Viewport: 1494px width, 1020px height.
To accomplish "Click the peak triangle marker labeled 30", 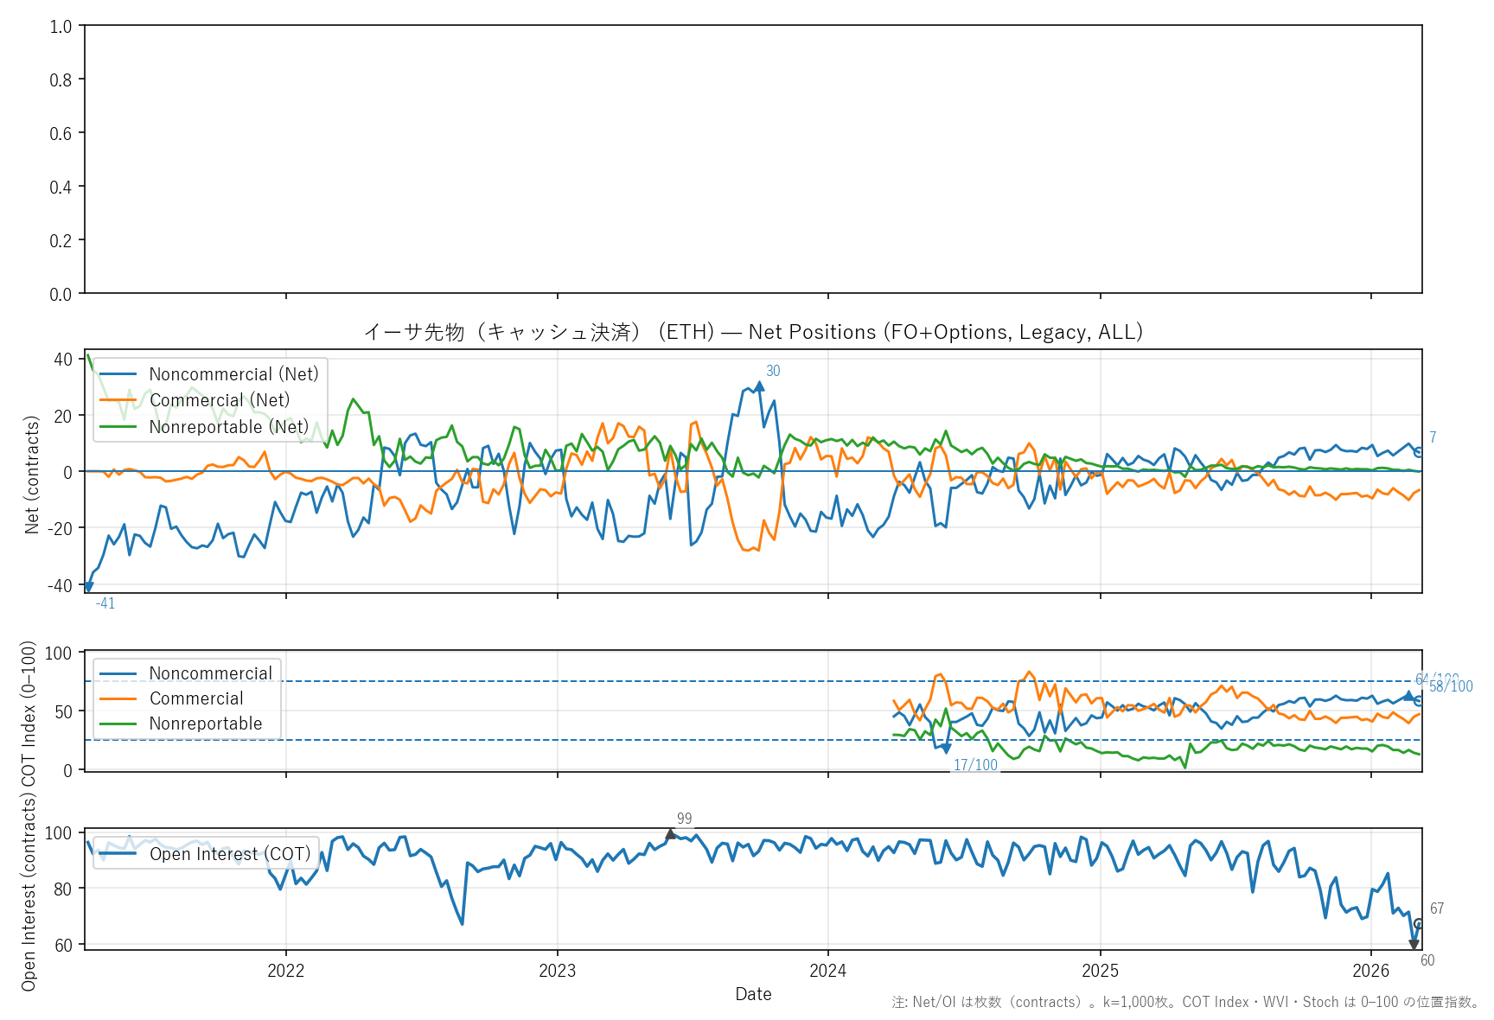I will point(759,386).
